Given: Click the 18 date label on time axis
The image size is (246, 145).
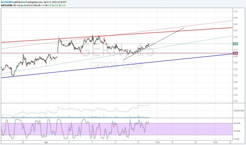Looking at the screenshot, I should [172, 142].
